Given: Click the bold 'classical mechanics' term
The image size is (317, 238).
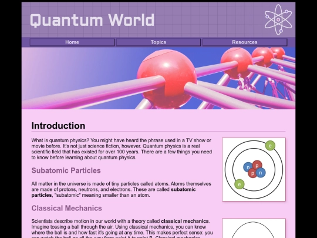Looking at the screenshot, I should [x=185, y=221].
